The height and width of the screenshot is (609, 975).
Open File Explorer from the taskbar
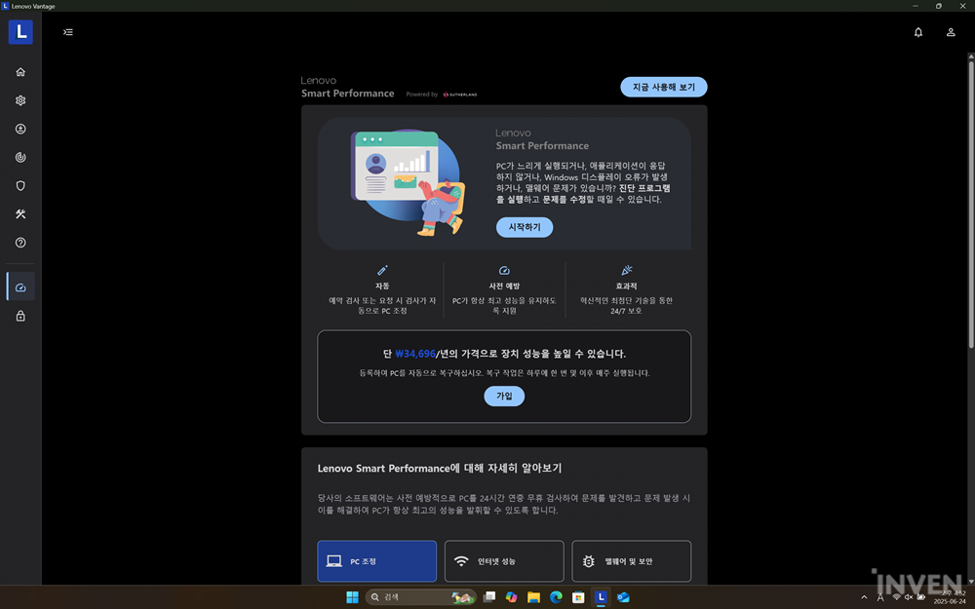pos(533,597)
